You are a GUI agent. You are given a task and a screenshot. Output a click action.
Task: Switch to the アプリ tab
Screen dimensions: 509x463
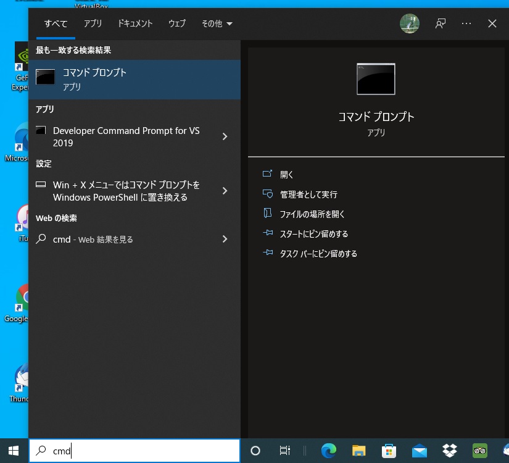(93, 23)
